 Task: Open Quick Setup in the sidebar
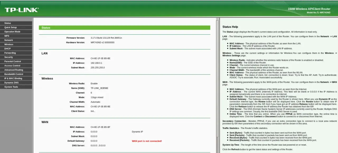point(16,27)
